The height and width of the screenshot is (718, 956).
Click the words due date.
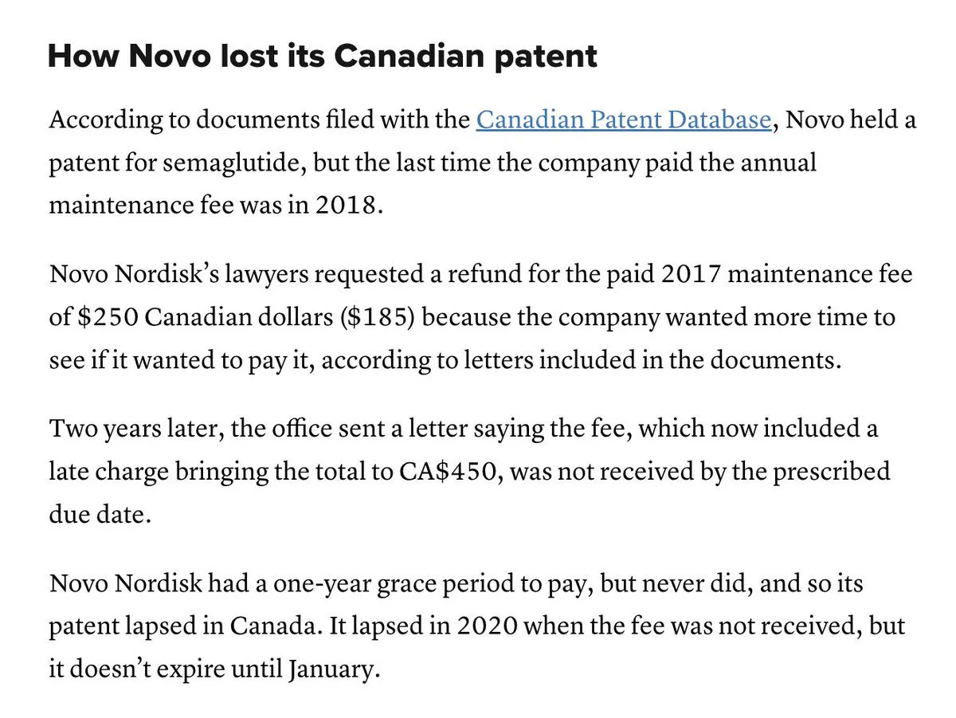pos(99,514)
